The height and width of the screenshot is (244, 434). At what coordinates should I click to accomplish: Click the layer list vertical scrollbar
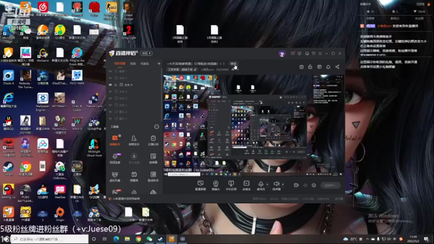pyautogui.click(x=162, y=94)
